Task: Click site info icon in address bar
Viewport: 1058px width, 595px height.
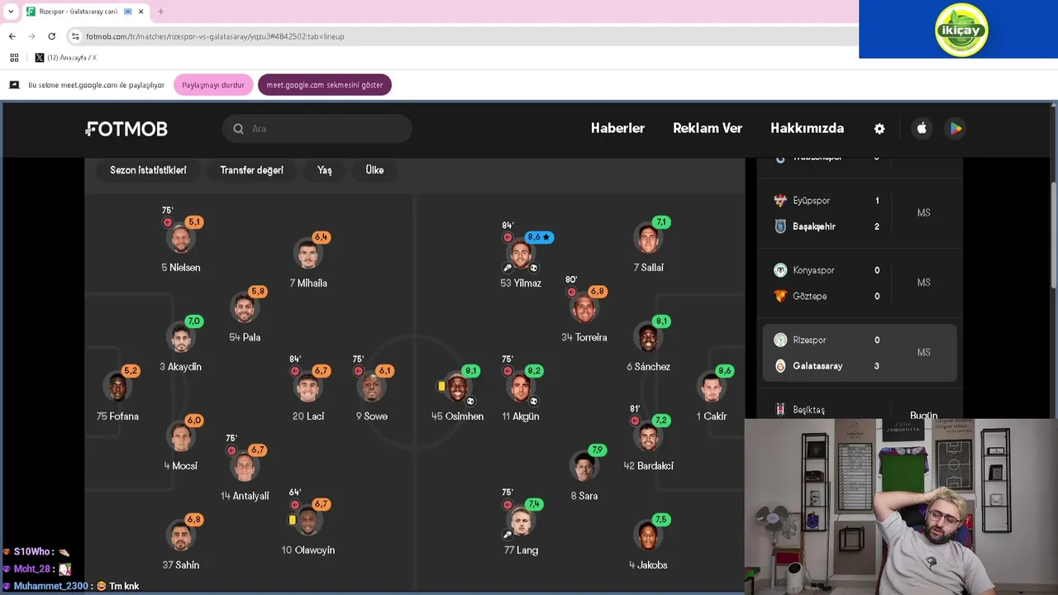Action: 75,36
